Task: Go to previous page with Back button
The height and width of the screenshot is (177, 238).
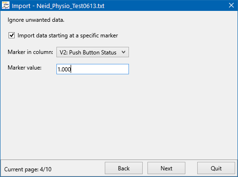Action: [124, 168]
